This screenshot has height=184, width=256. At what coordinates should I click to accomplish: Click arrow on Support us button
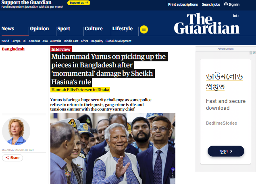tap(87, 2)
